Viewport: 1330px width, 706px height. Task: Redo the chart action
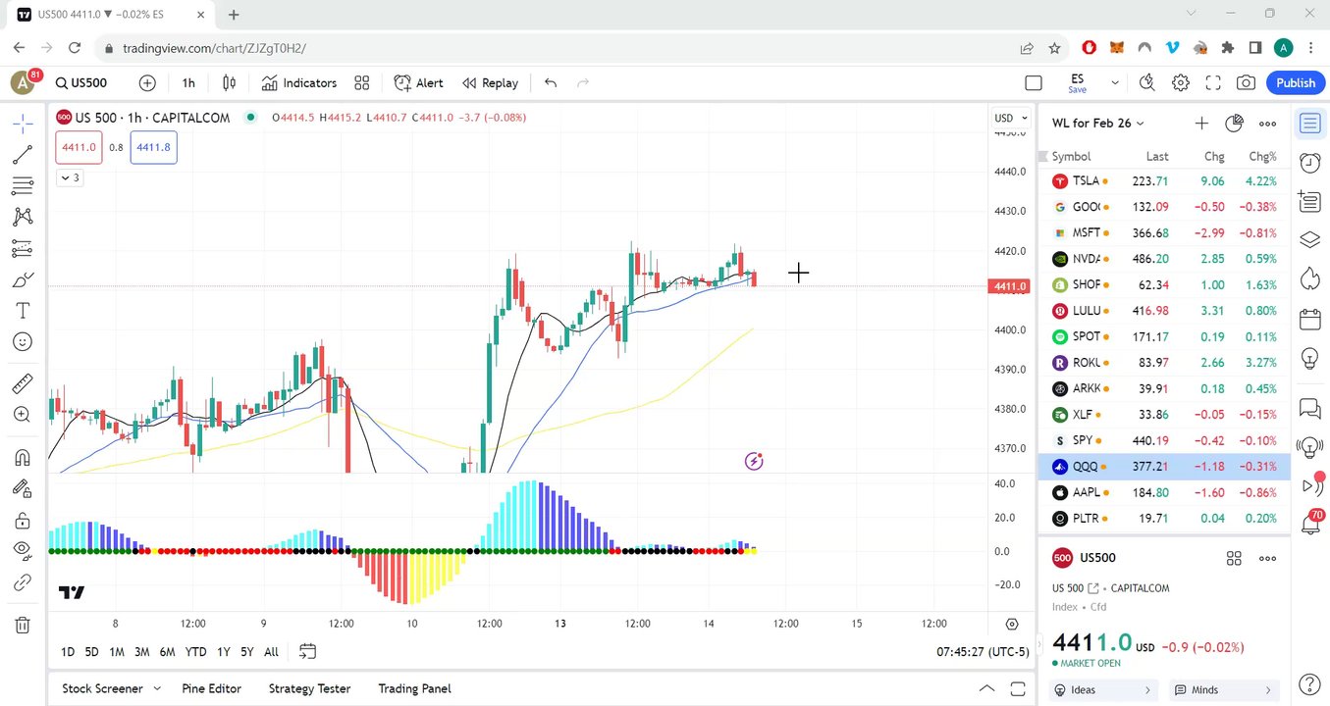coord(583,83)
